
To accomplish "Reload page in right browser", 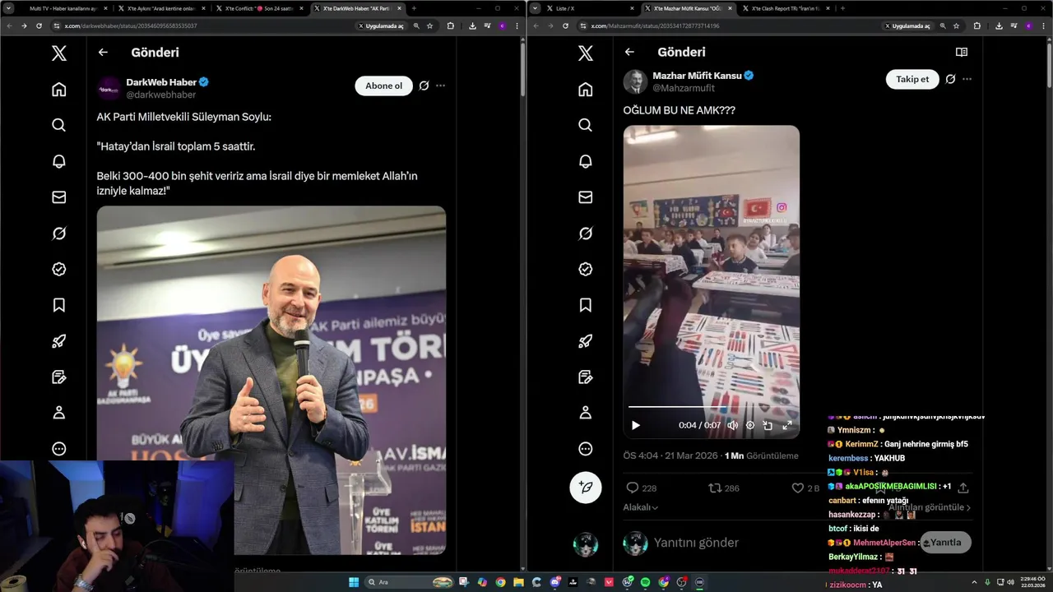I will tap(565, 25).
